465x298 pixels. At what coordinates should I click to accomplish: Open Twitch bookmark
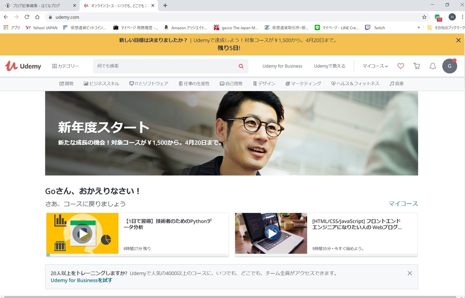tap(375, 28)
